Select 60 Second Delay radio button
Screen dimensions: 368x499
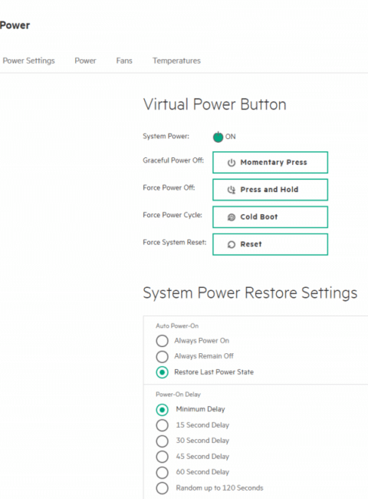[x=162, y=472]
